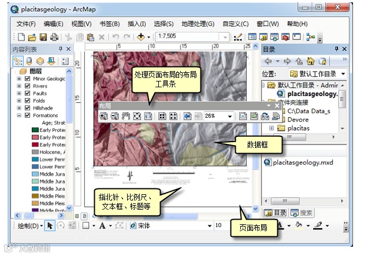
Task: Change layout template icon
Action: click(265, 116)
